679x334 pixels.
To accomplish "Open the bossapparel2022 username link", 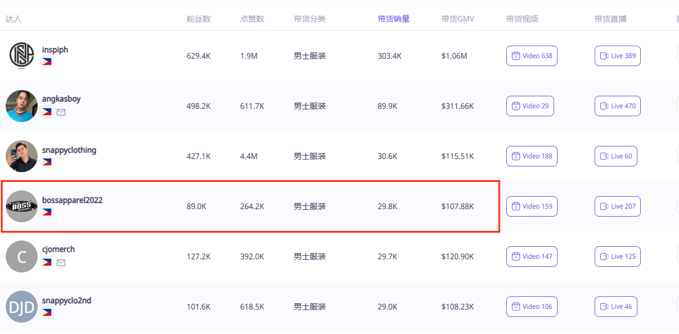I will coord(72,200).
